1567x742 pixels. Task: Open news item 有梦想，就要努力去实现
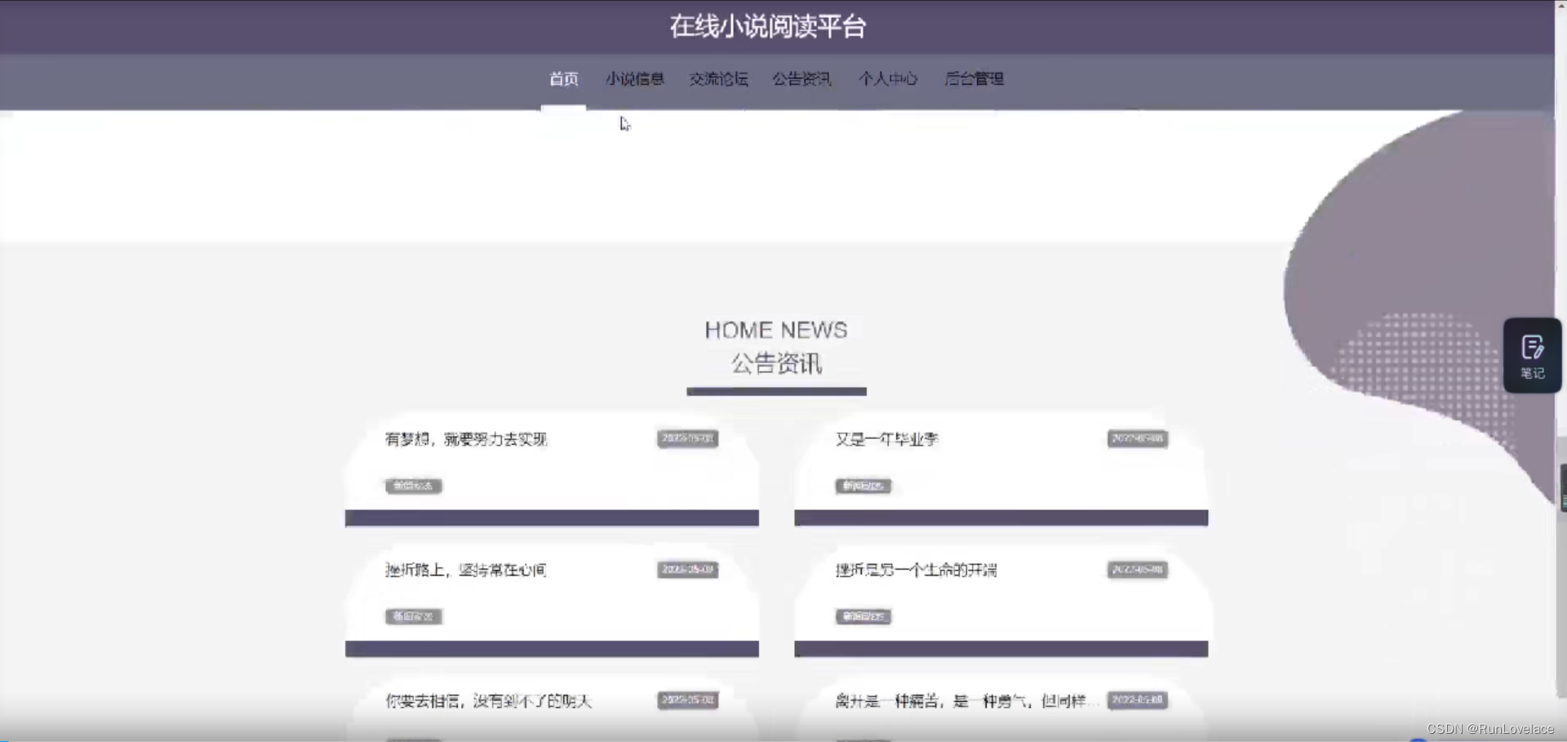click(466, 439)
